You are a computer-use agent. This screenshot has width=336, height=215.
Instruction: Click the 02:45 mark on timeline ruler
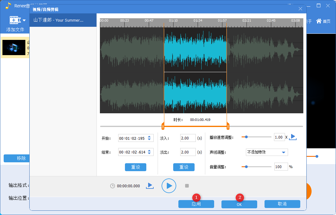point(271,20)
